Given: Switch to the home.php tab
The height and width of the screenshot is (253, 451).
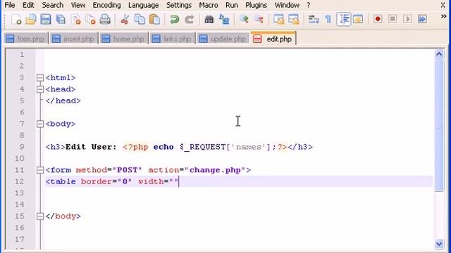Looking at the screenshot, I should click(124, 39).
